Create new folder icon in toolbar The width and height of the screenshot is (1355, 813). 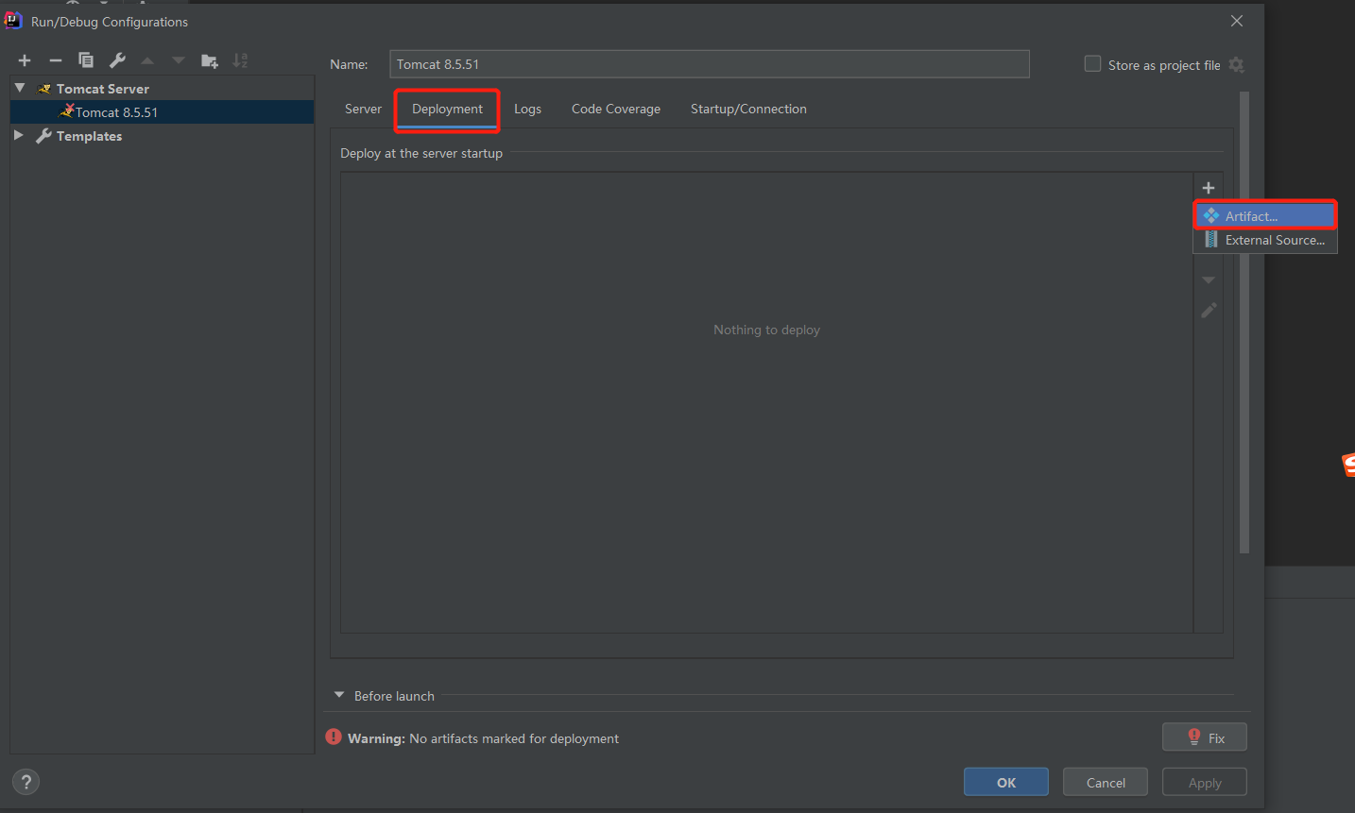click(210, 60)
